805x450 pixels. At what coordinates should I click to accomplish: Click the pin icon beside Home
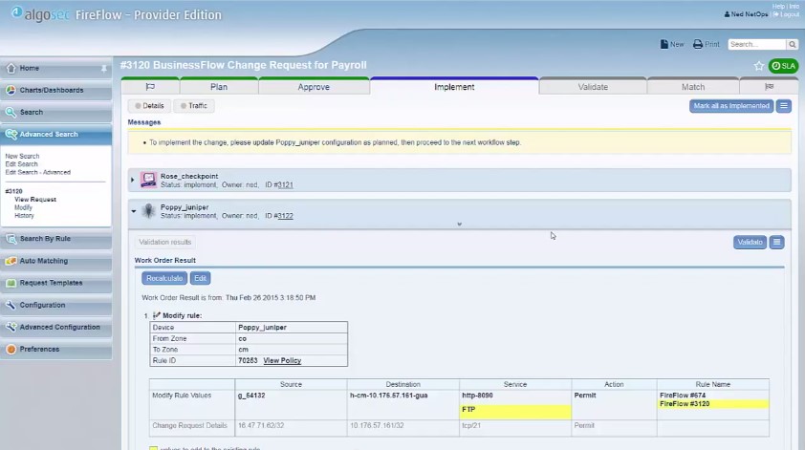pos(103,68)
